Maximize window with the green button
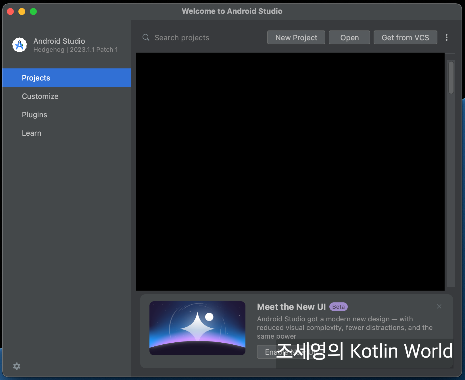 tap(33, 11)
